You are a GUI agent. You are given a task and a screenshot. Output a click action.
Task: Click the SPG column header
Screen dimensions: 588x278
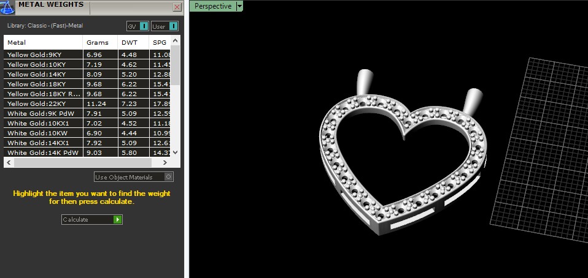pyautogui.click(x=160, y=42)
